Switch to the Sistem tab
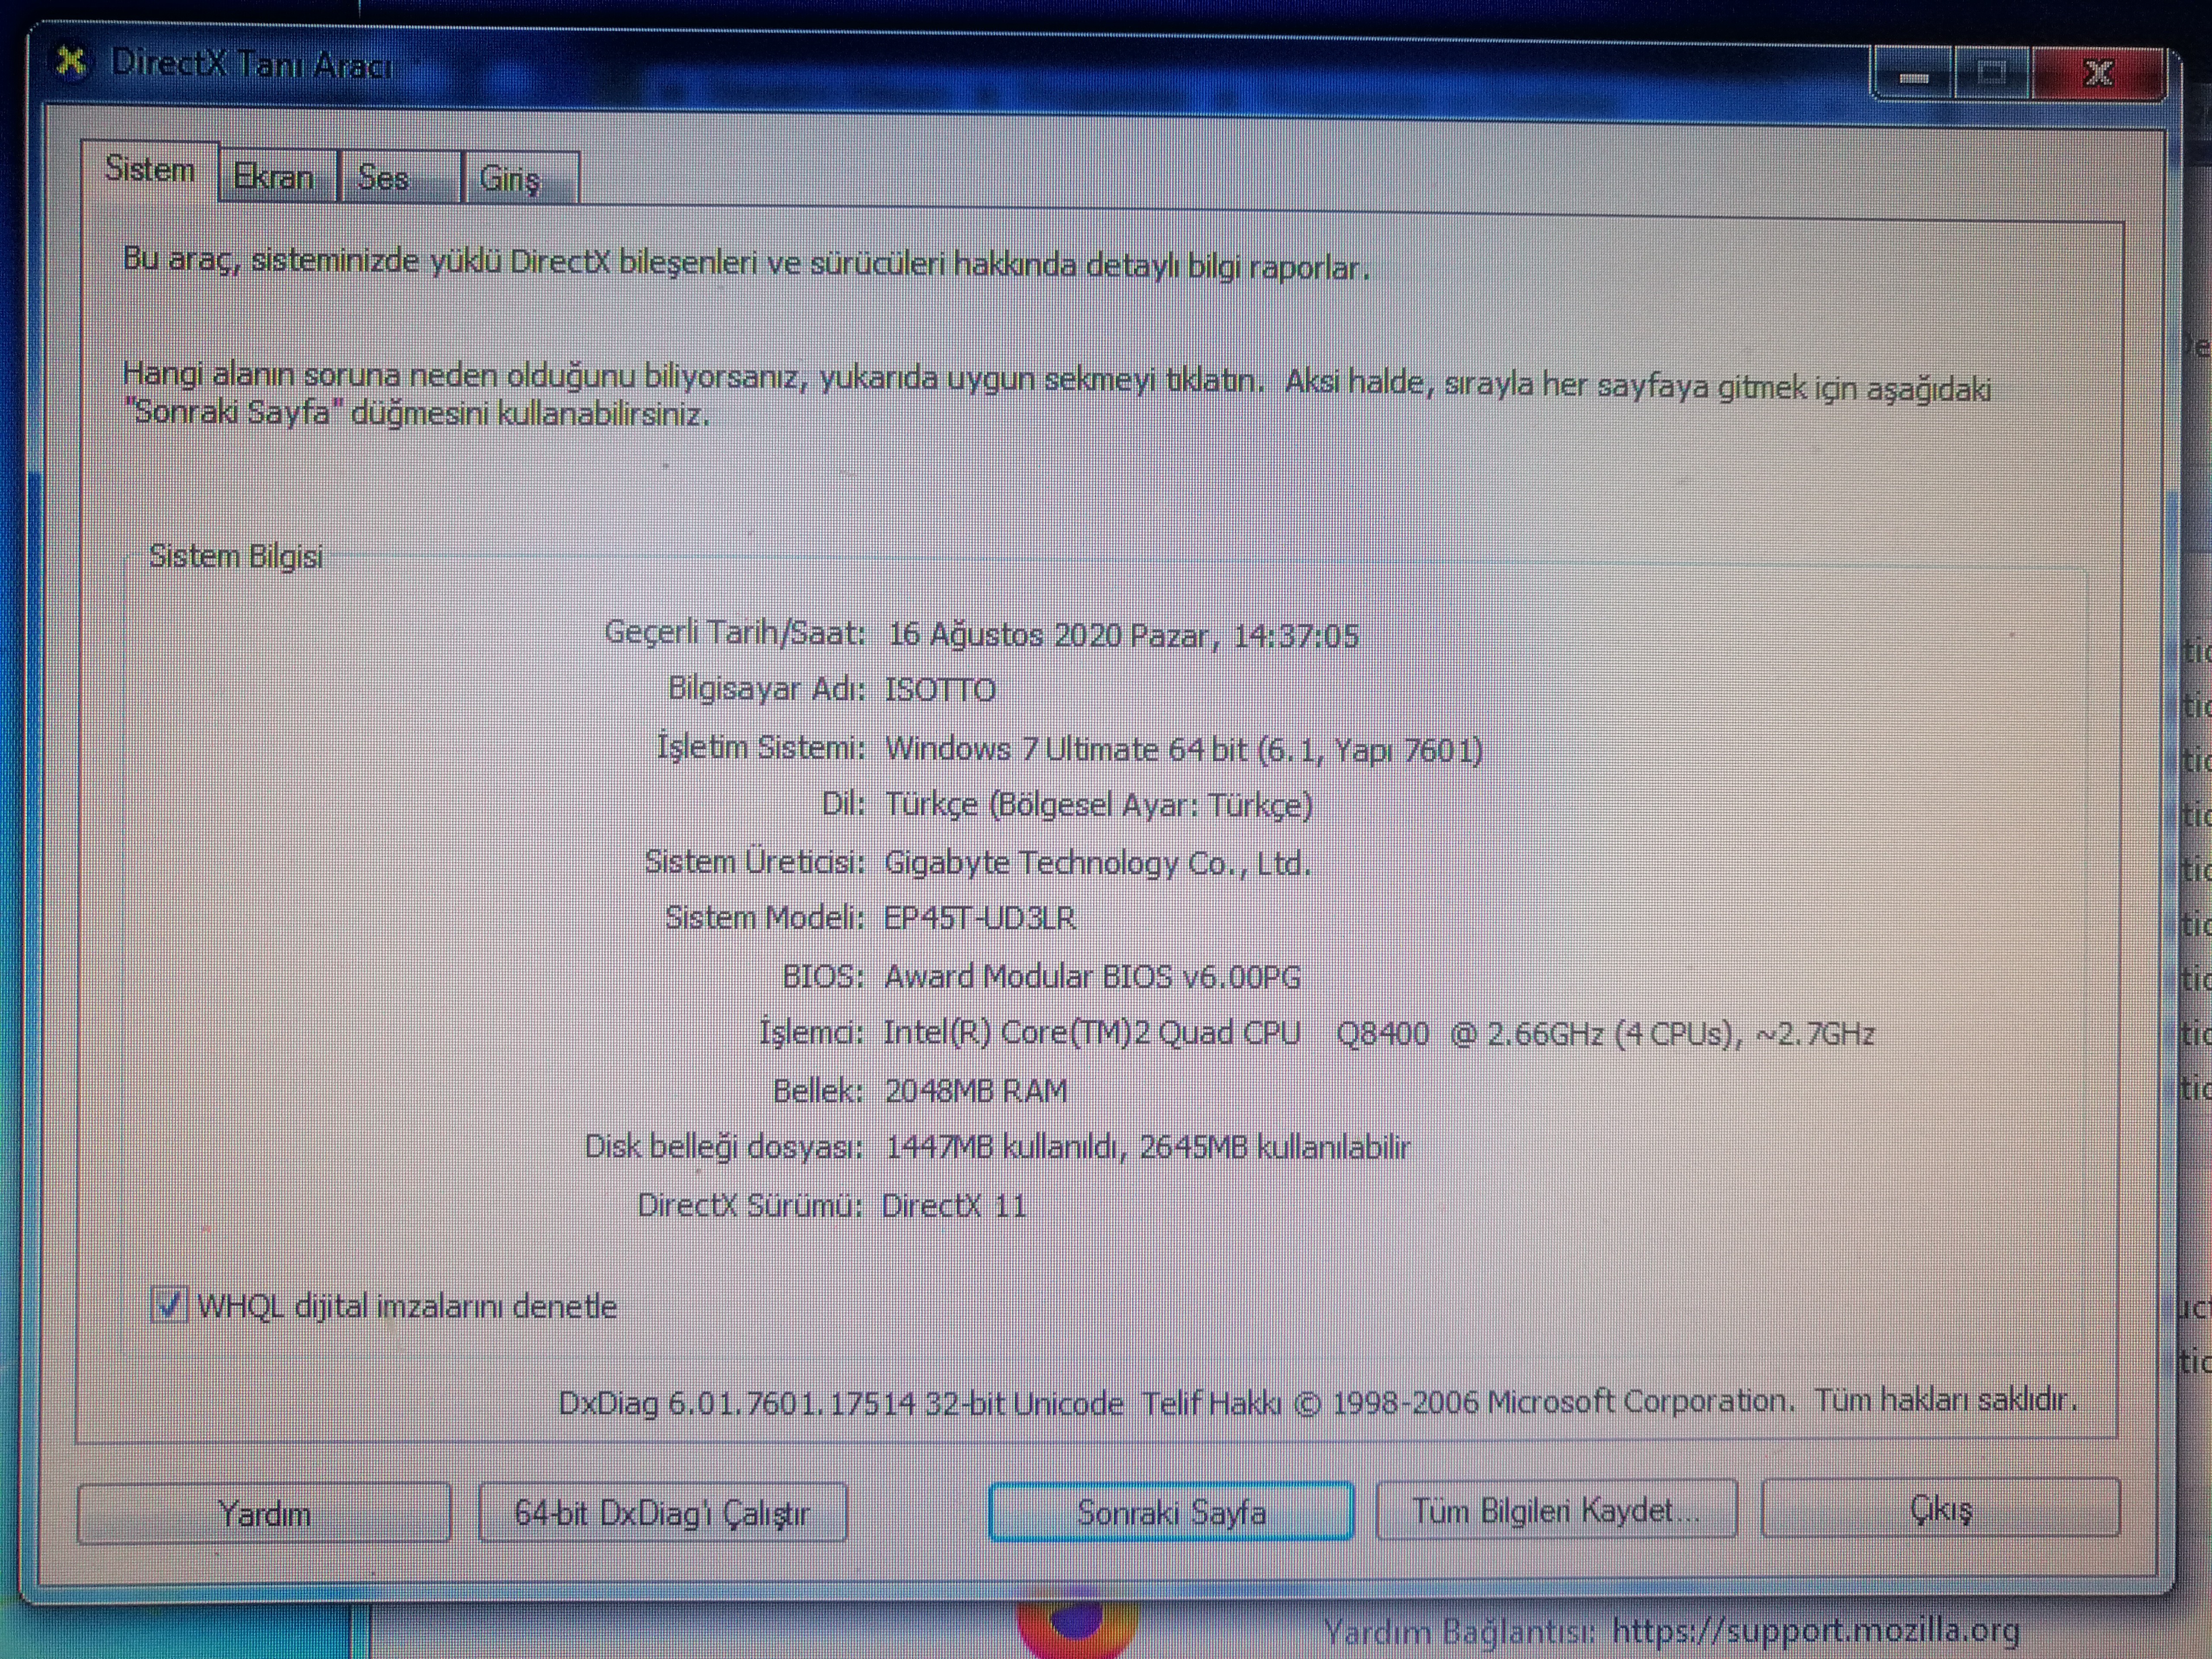Viewport: 2212px width, 1659px height. point(150,171)
